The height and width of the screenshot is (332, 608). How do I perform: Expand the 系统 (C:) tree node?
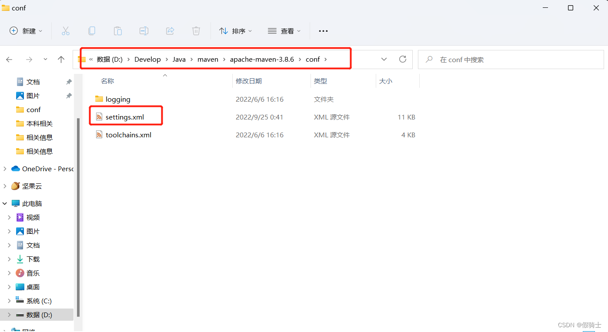coord(9,301)
